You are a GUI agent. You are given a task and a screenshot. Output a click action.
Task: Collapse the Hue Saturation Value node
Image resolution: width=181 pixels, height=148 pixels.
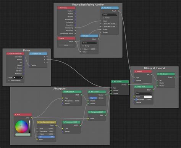pyautogui.click(x=39, y=122)
